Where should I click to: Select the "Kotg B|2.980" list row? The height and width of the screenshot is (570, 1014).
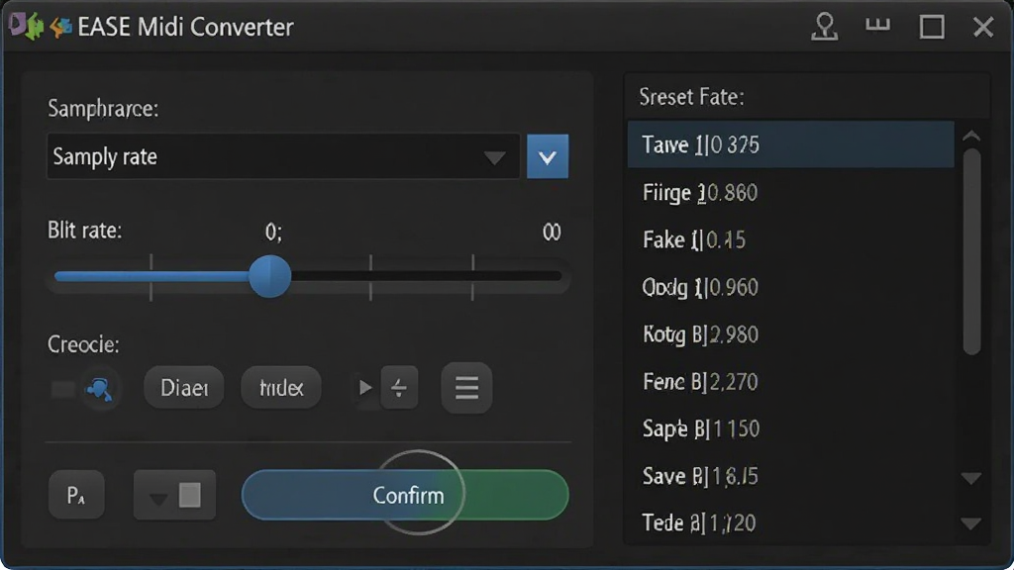[x=791, y=334]
